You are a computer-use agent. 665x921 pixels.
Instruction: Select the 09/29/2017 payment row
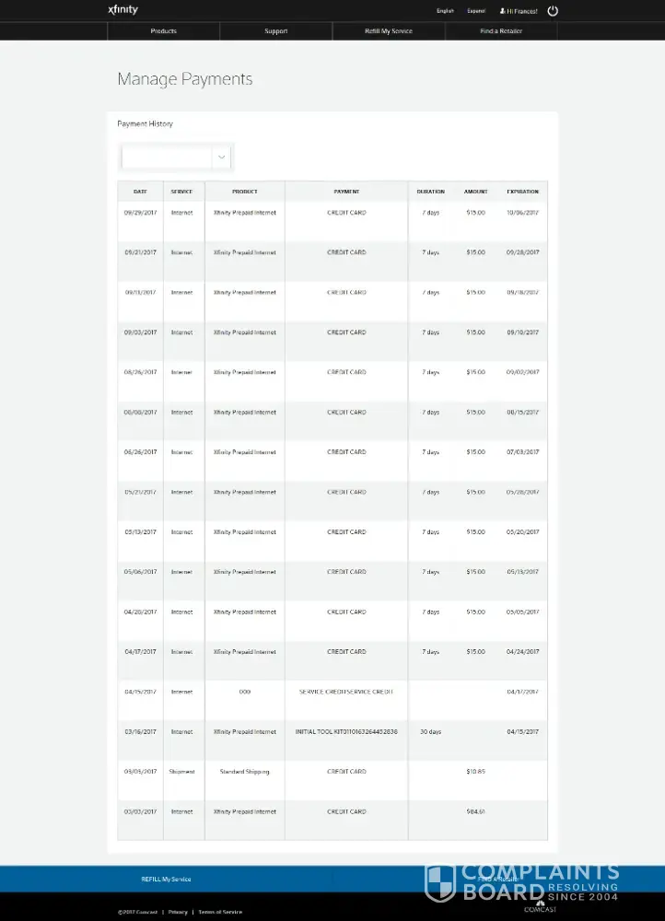pyautogui.click(x=332, y=213)
